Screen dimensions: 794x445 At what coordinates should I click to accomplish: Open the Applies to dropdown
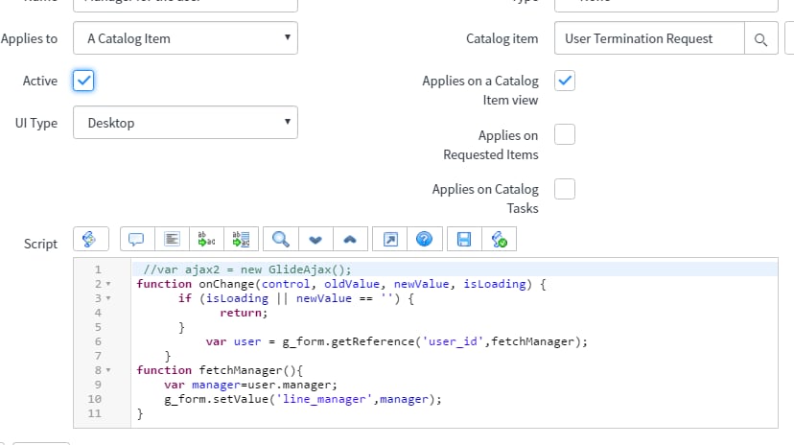(185, 38)
